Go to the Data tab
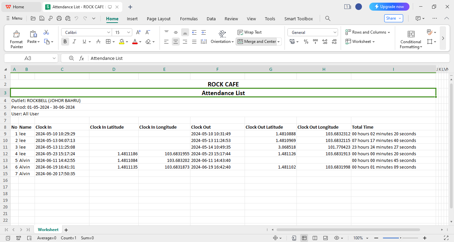454x242 pixels. [211, 19]
